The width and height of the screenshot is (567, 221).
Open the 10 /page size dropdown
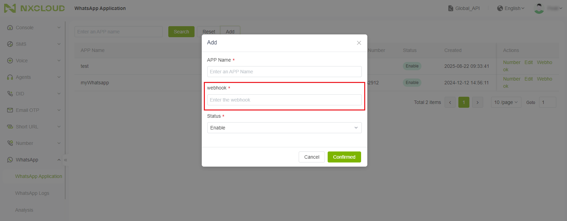[506, 102]
